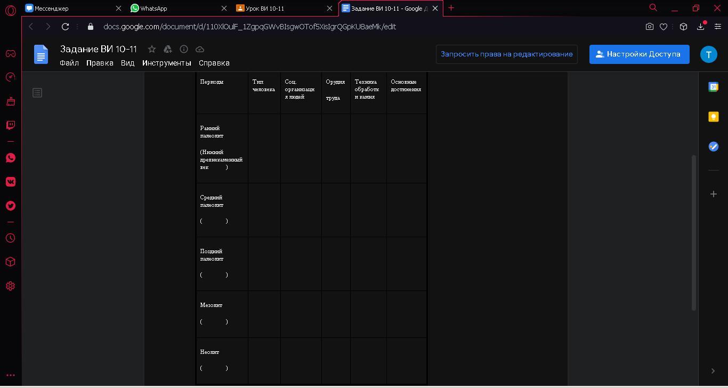The height and width of the screenshot is (388, 728).
Task: Click Запросить права на редактирование button
Action: pyautogui.click(x=506, y=54)
